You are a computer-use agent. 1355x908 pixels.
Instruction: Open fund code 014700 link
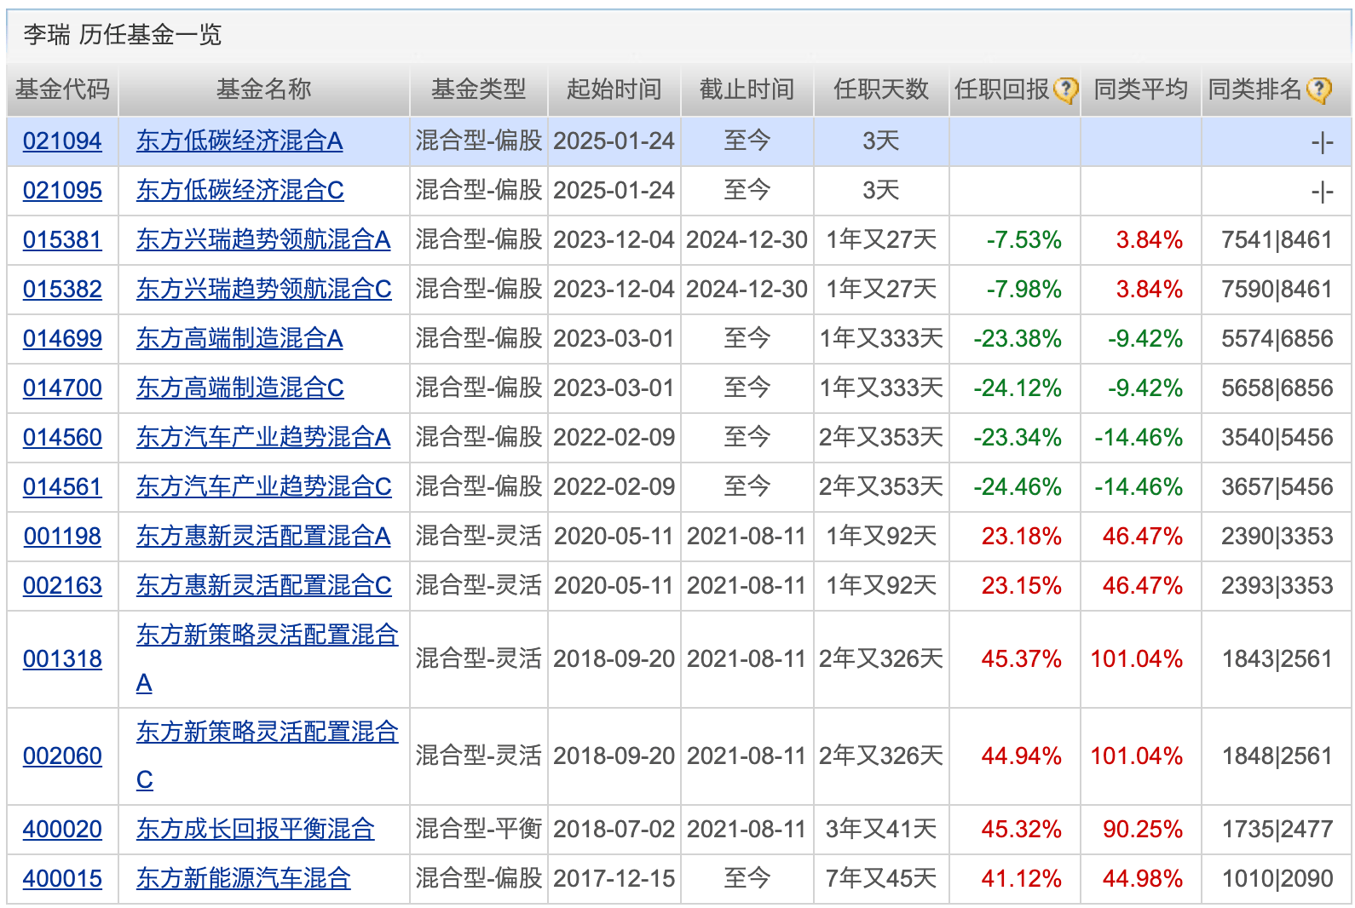coord(62,388)
